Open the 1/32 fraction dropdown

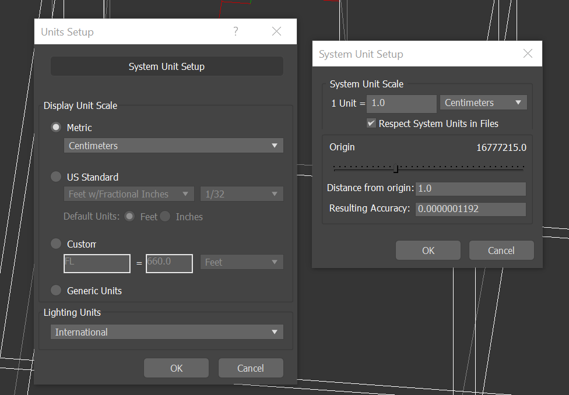(242, 194)
